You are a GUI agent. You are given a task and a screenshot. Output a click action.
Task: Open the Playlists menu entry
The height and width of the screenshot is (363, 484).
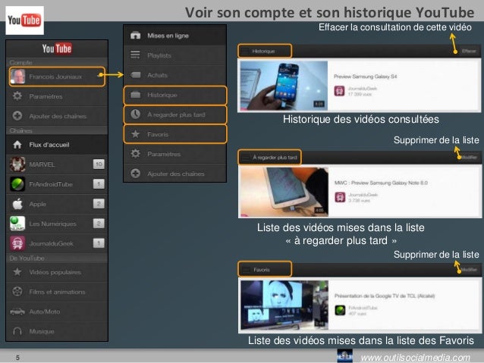coord(175,55)
